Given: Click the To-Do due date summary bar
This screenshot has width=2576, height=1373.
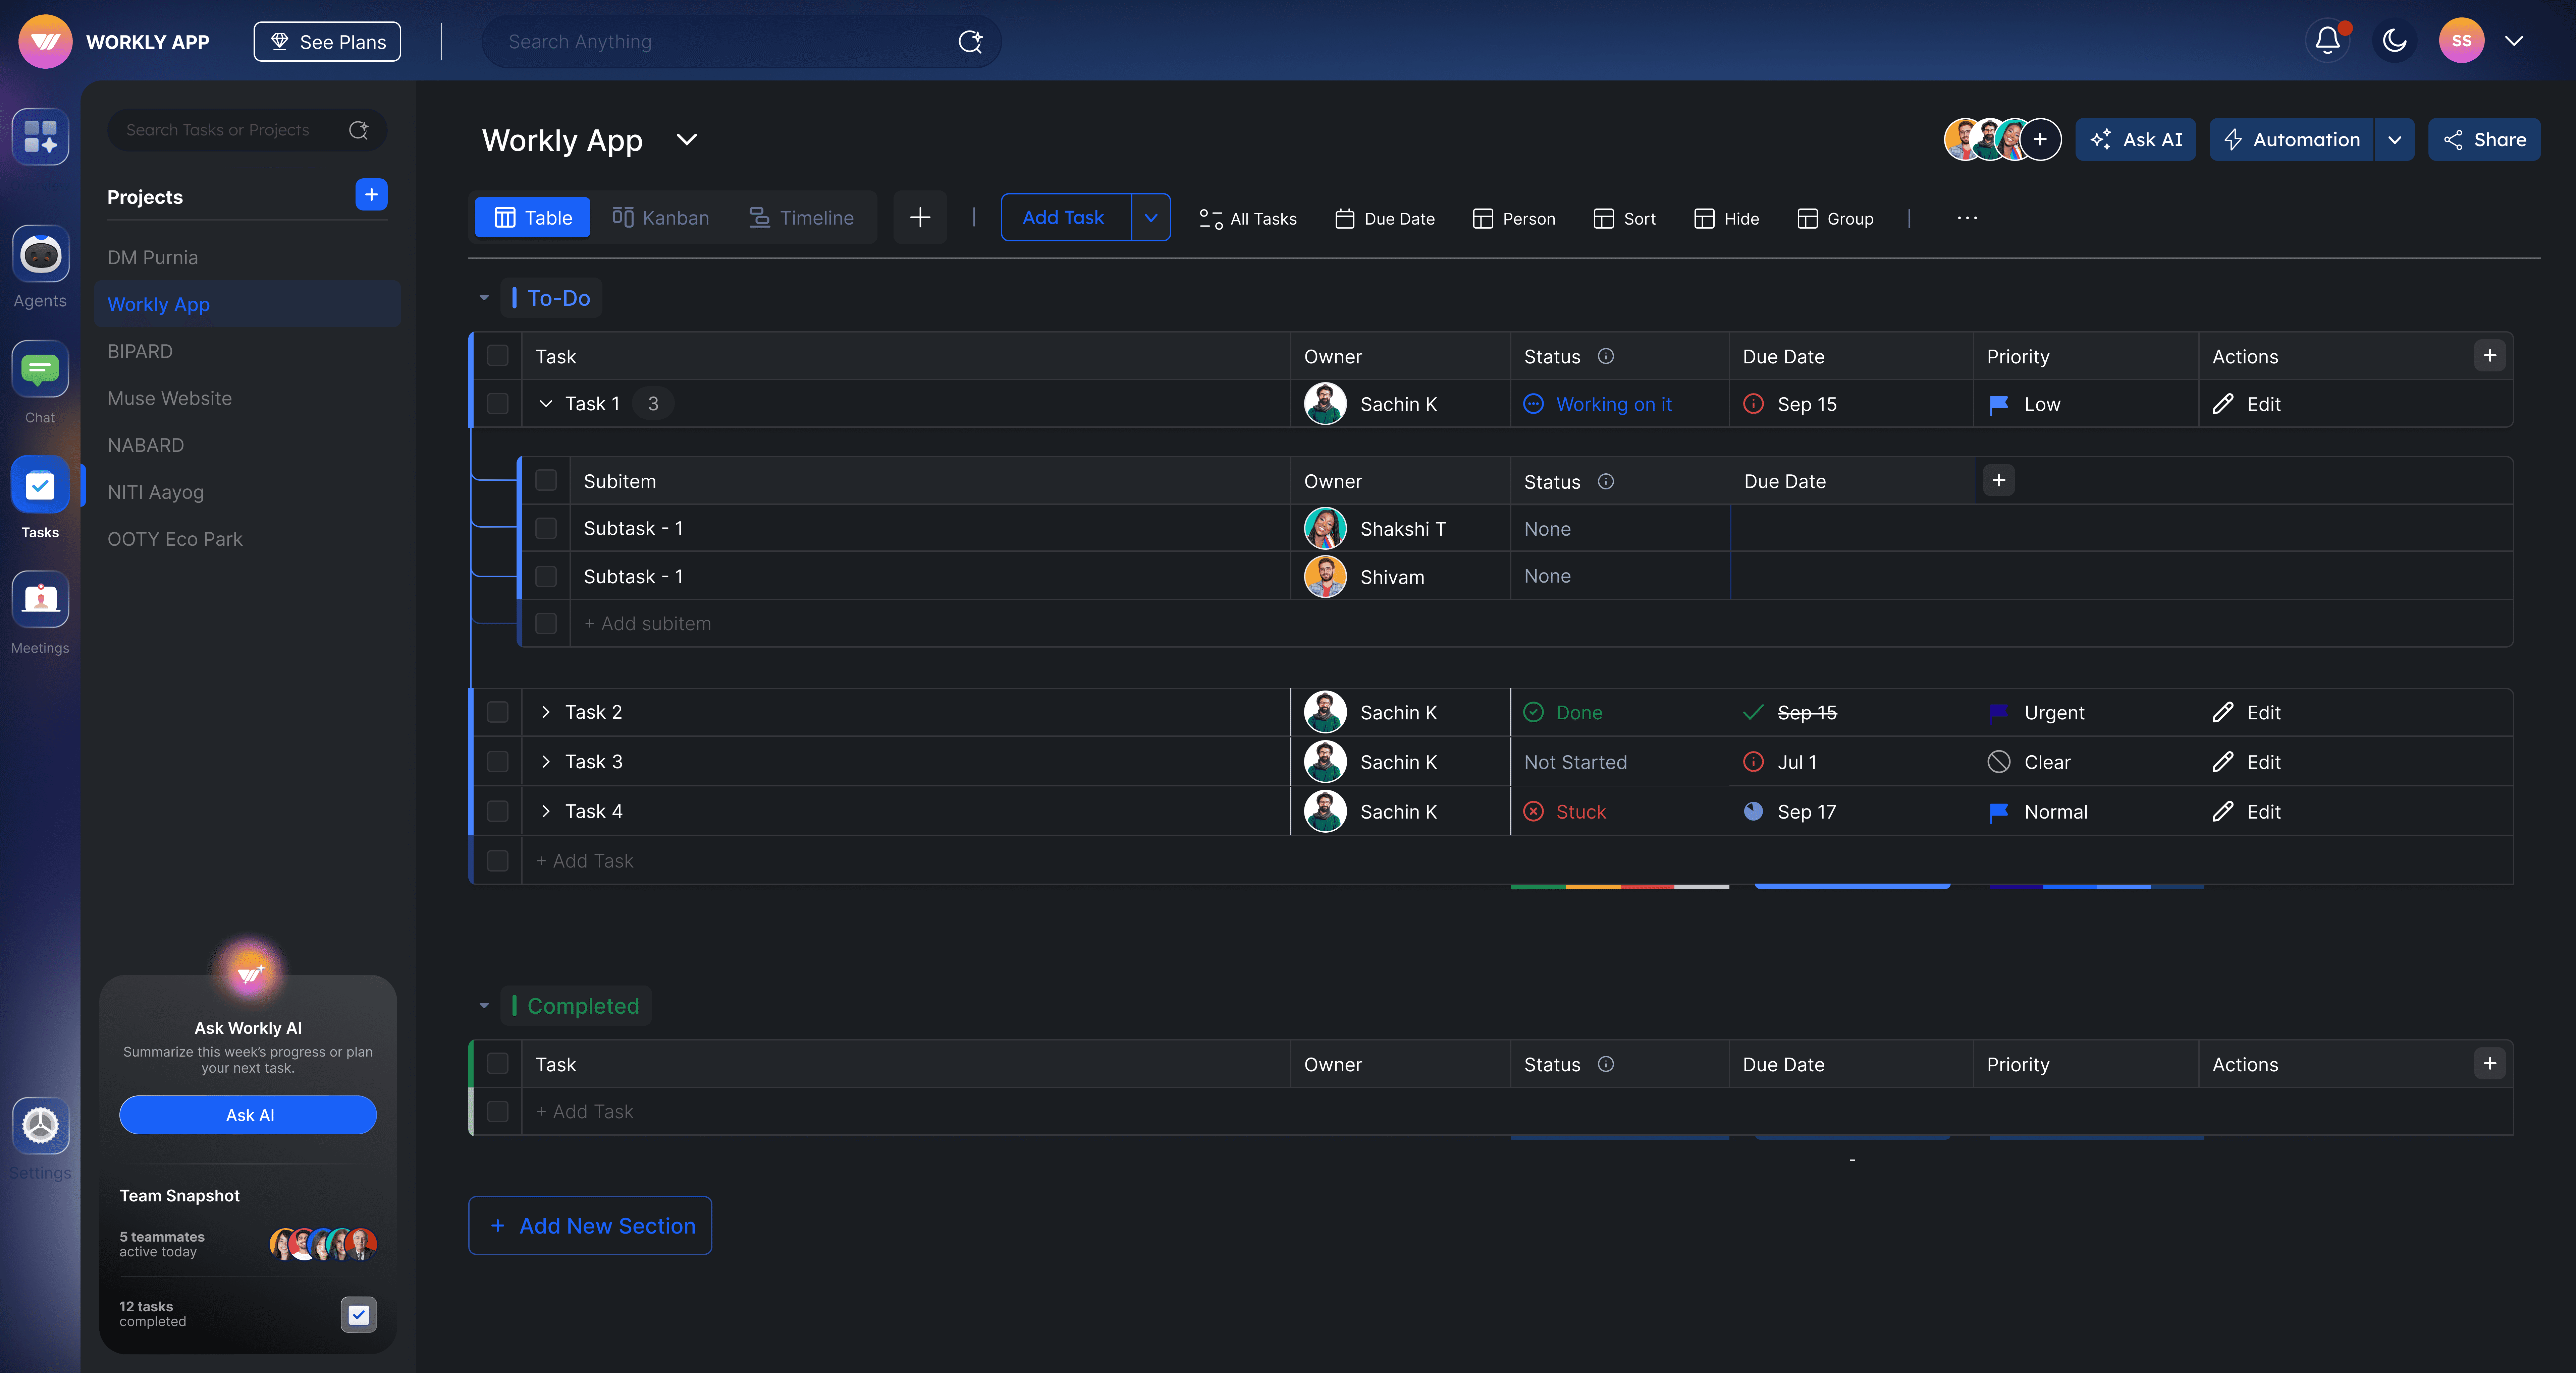Looking at the screenshot, I should [1852, 886].
